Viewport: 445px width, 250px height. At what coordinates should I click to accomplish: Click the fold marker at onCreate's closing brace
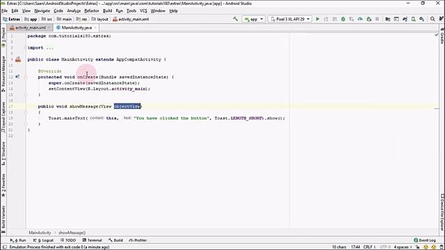(x=26, y=94)
